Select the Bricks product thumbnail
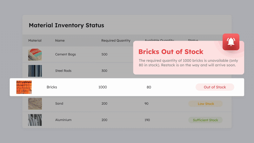254x143 pixels. (24, 87)
